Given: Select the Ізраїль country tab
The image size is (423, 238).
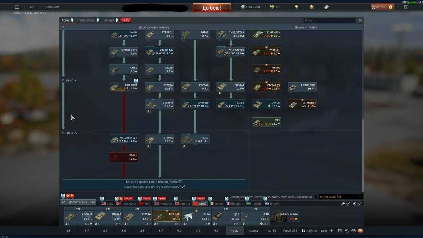Looking at the screenshot, I should tap(272, 204).
